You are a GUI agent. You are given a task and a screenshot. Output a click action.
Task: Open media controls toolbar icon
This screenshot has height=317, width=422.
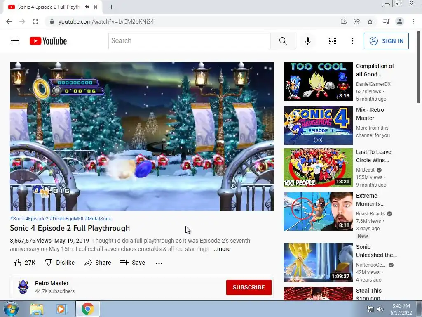click(386, 21)
